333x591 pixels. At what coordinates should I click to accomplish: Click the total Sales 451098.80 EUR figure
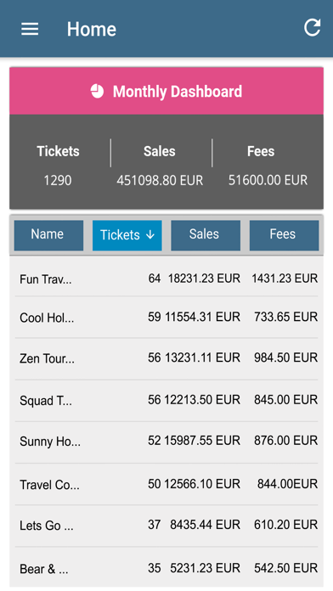tap(160, 180)
